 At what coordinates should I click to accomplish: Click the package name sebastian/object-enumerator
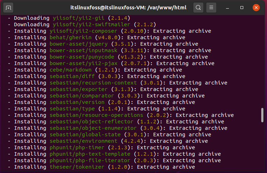tap(93, 128)
